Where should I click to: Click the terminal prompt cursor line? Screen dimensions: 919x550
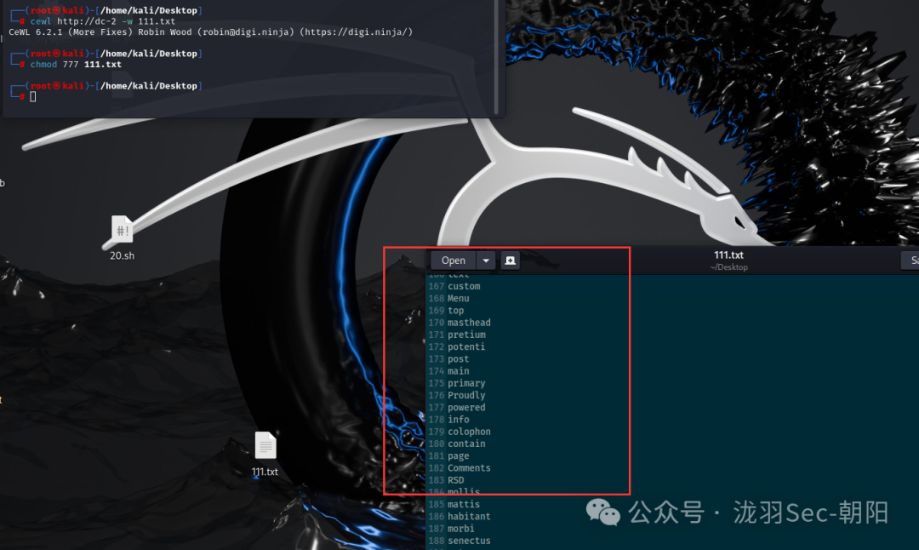tap(33, 97)
